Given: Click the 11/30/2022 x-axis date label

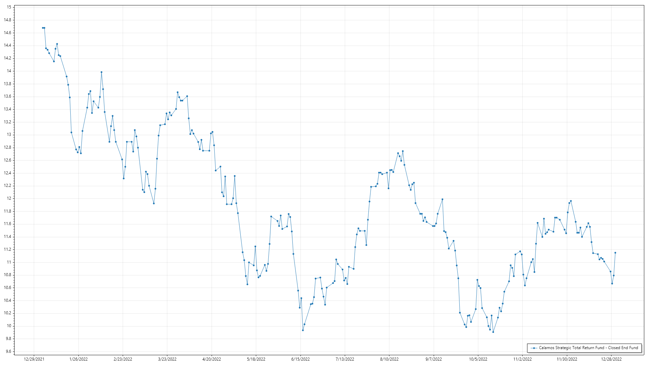Looking at the screenshot, I should pyautogui.click(x=567, y=359).
